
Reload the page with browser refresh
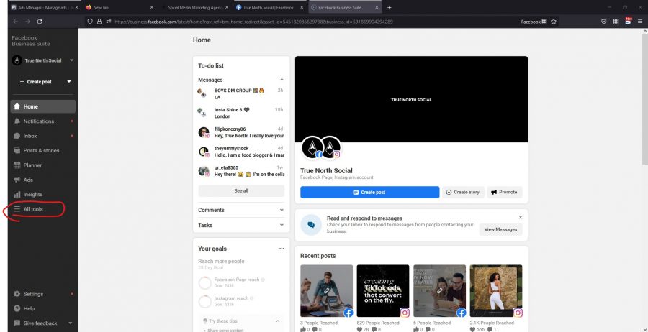click(x=40, y=22)
